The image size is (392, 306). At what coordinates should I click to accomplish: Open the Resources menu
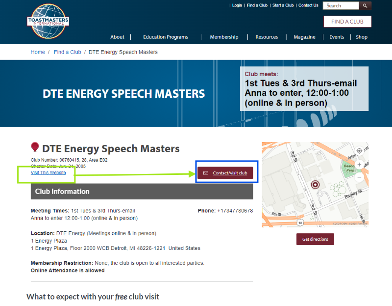click(267, 37)
